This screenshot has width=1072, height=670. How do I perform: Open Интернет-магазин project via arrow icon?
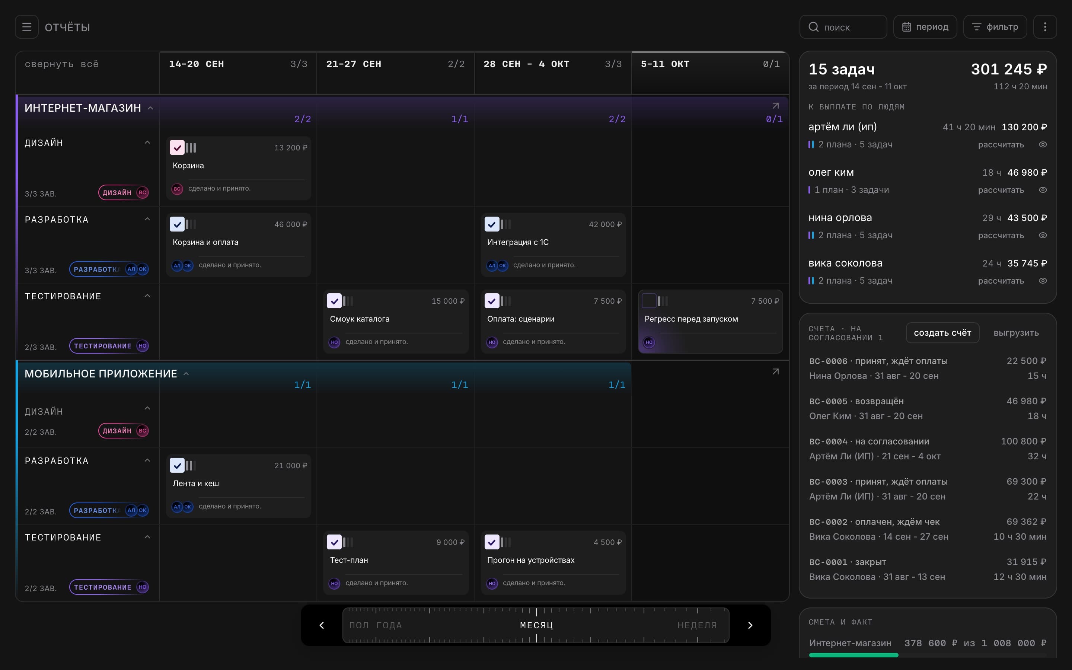pyautogui.click(x=775, y=106)
